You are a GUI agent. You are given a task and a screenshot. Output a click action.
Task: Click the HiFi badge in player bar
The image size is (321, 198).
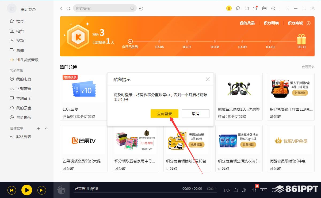[263, 190]
